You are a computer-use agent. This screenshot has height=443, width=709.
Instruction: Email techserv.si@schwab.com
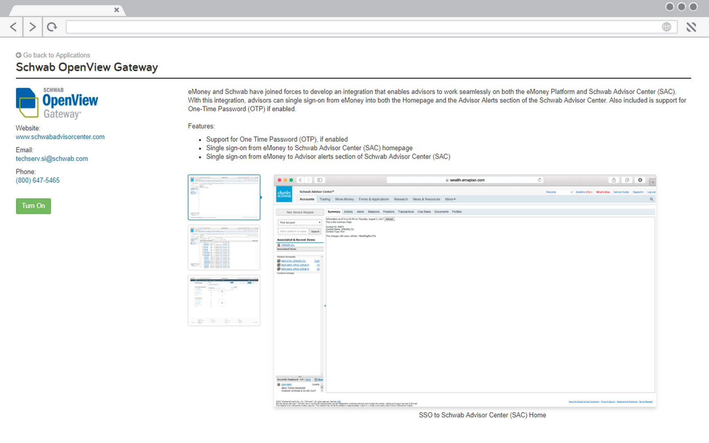click(x=52, y=159)
